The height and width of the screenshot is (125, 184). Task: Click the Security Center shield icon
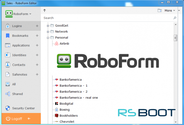8,108
